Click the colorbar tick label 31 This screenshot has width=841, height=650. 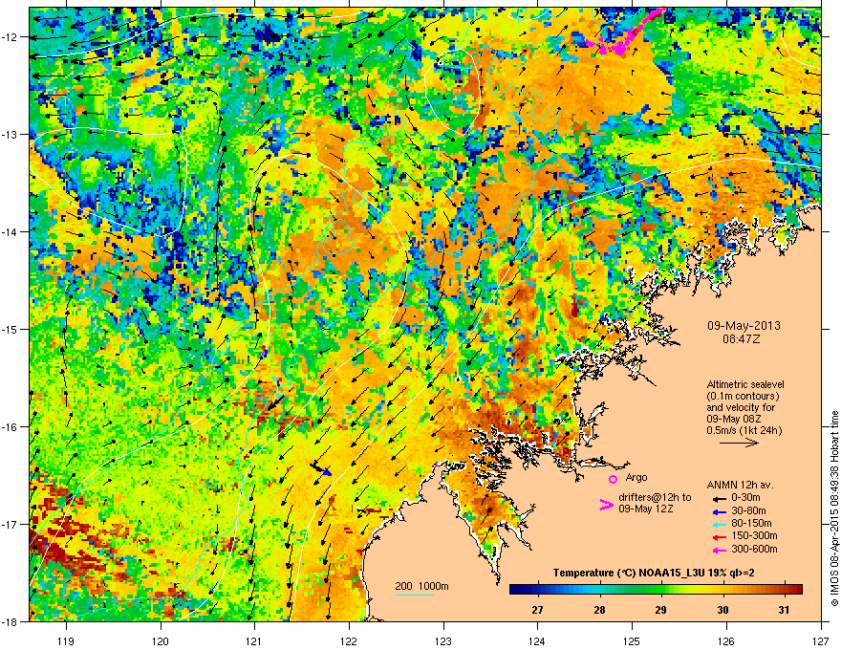(784, 610)
